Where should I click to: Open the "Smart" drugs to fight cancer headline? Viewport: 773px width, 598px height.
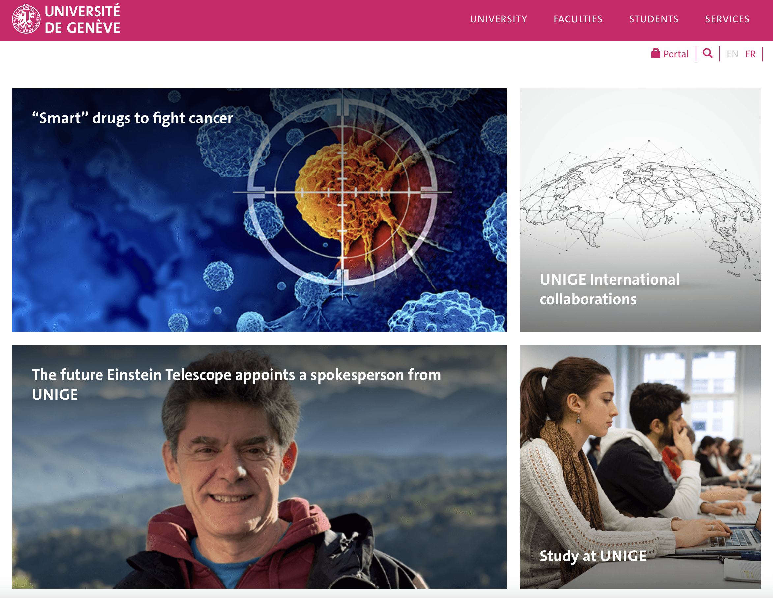(132, 118)
